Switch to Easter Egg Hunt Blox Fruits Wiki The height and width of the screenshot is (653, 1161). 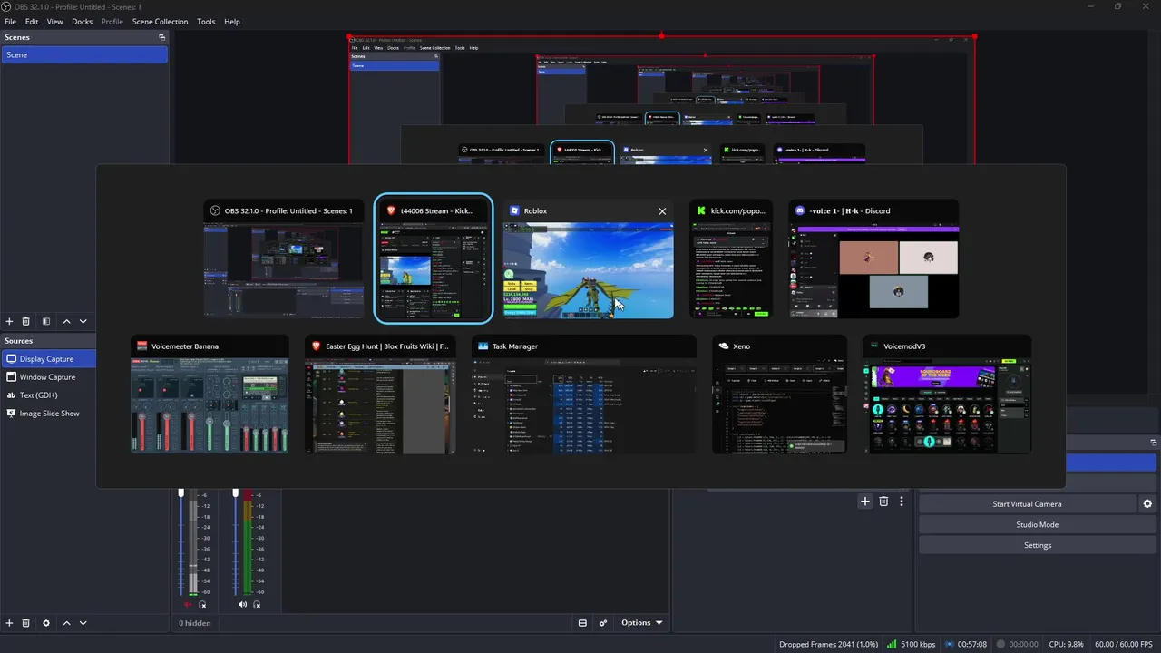click(380, 395)
